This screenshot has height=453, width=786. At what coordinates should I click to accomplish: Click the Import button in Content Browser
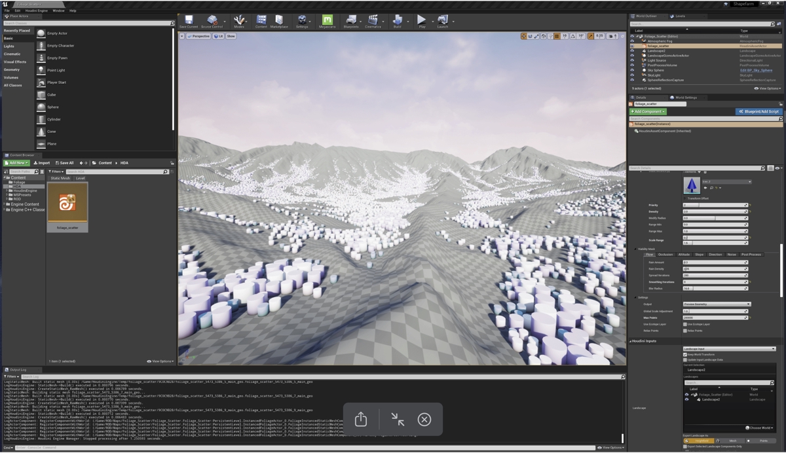point(42,163)
